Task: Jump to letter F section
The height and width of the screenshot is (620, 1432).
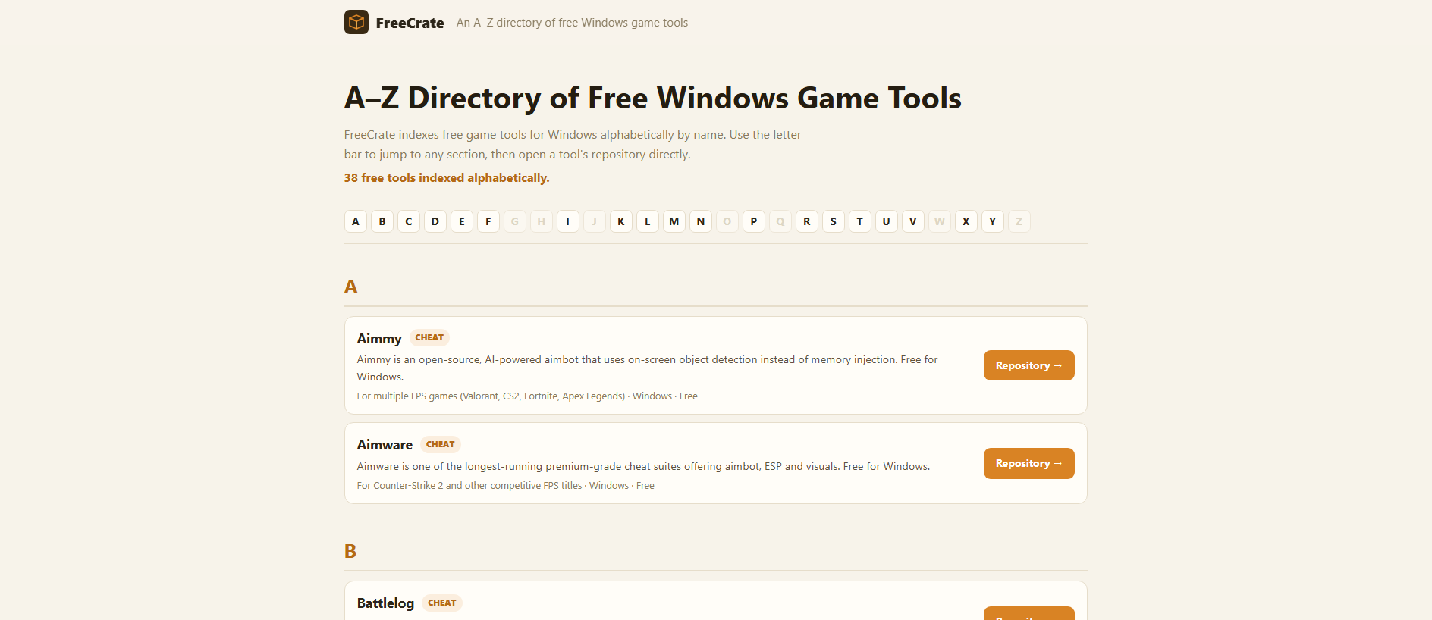Action: point(488,221)
